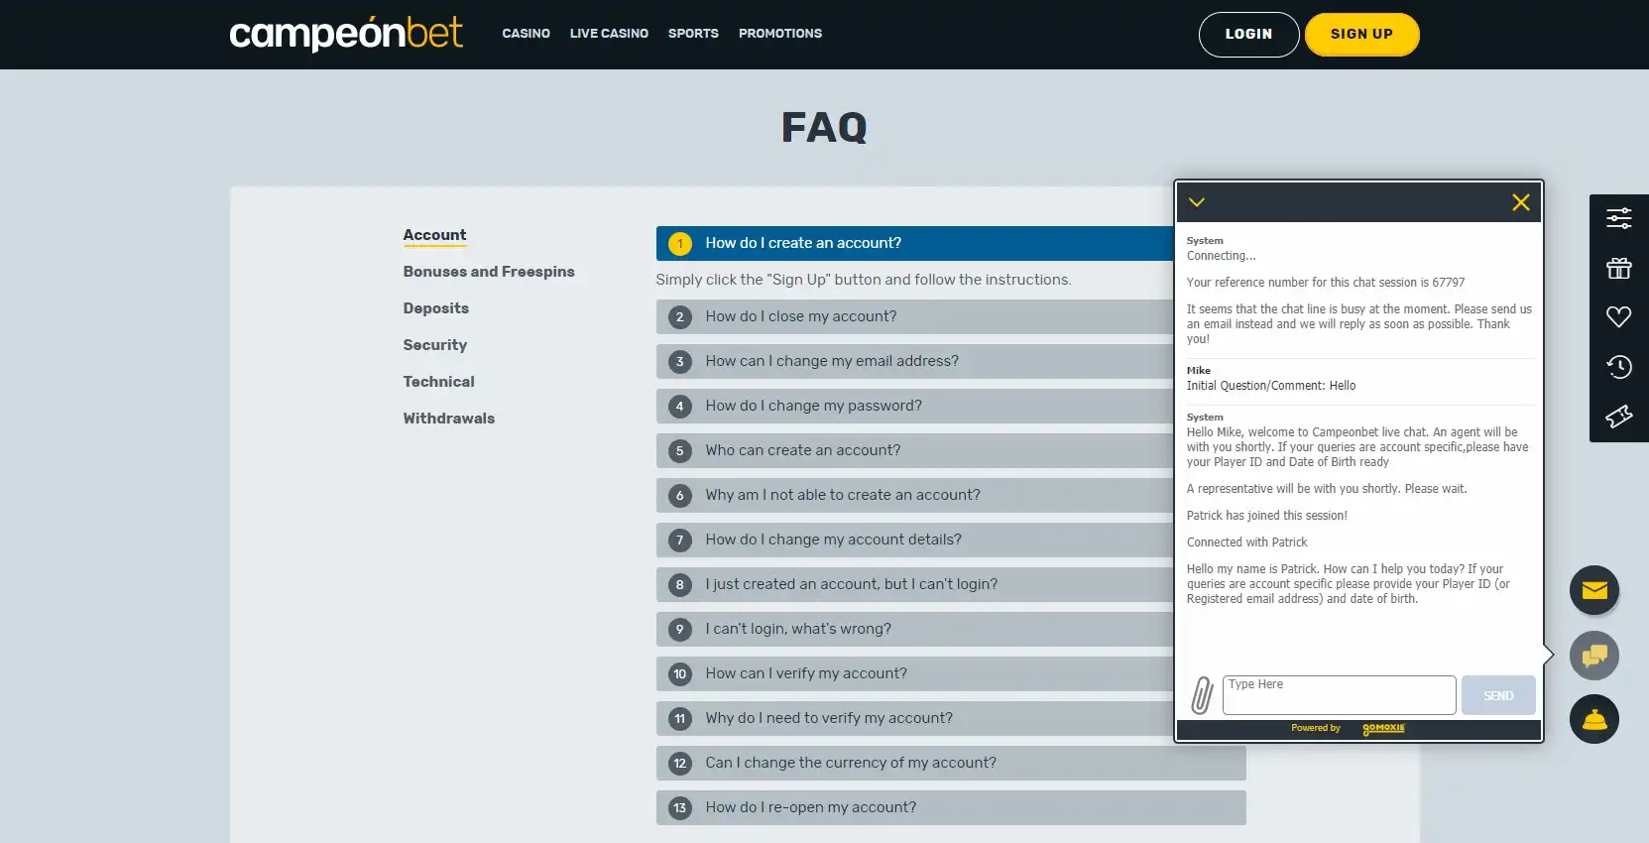Attach a file with the paperclip icon
This screenshot has width=1649, height=843.
[x=1202, y=695]
